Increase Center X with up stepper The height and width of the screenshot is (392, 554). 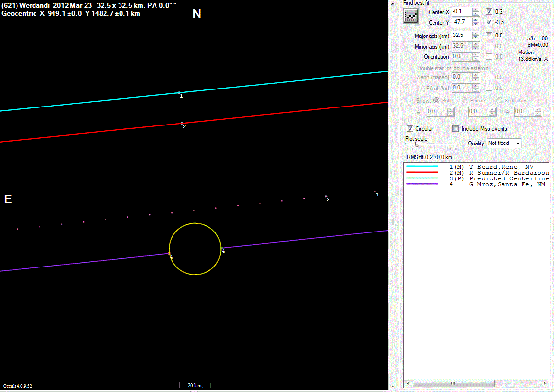click(476, 10)
